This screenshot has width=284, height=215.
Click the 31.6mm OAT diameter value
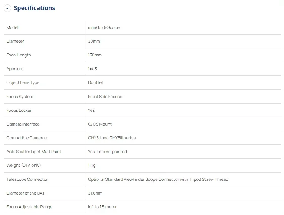[x=95, y=193]
